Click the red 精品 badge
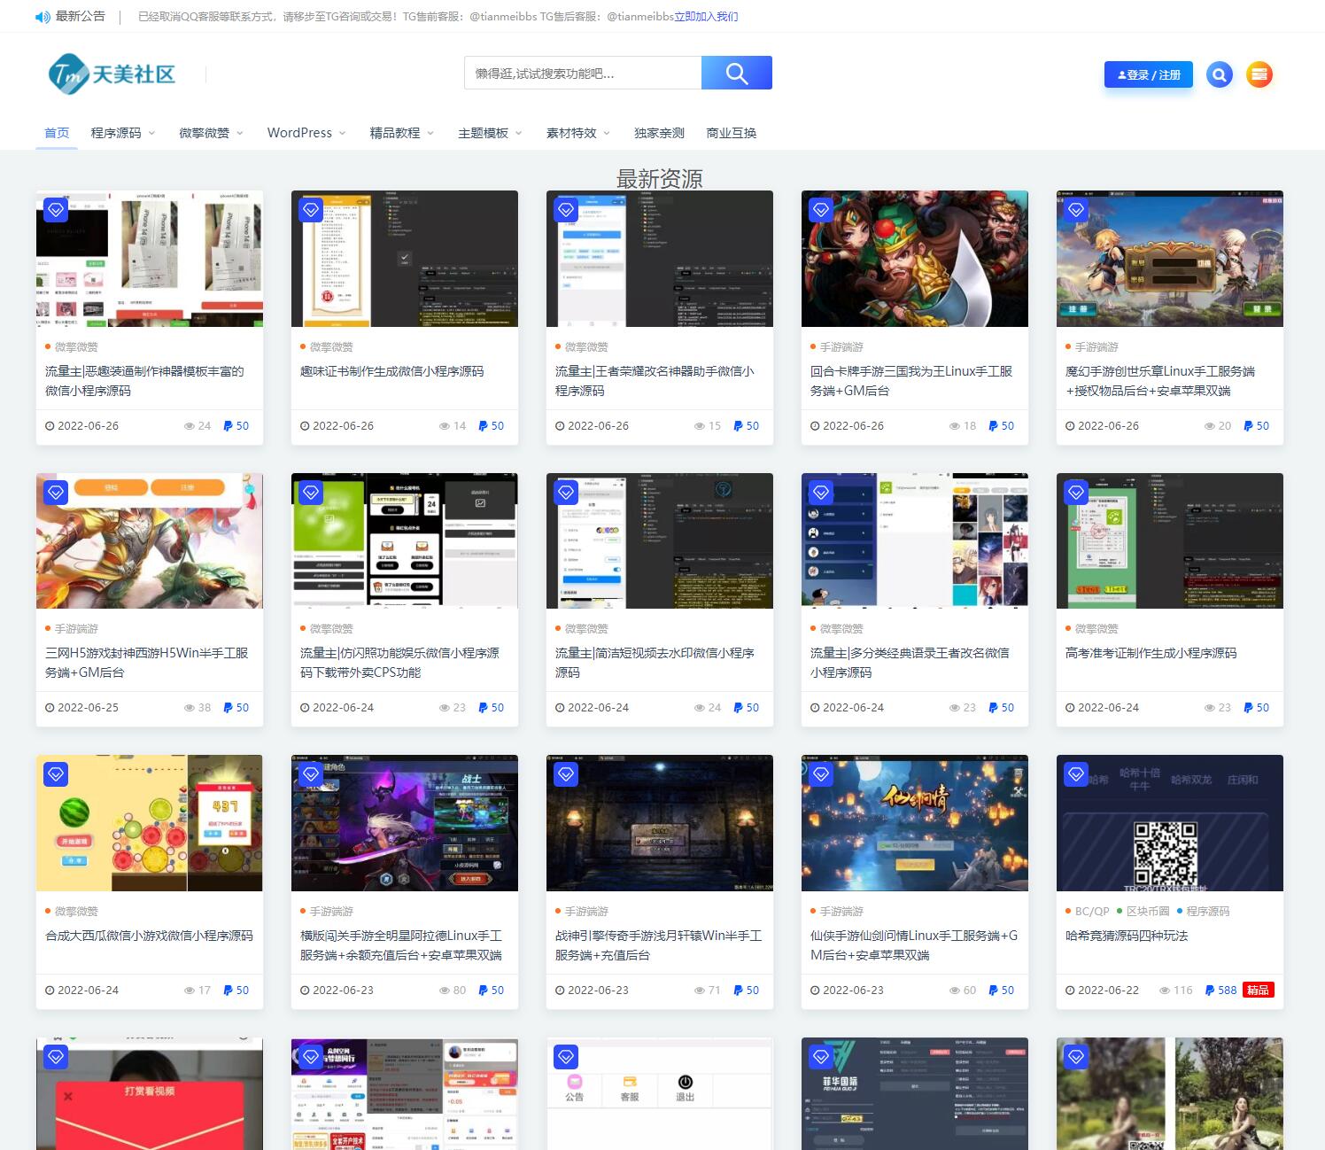 point(1259,991)
